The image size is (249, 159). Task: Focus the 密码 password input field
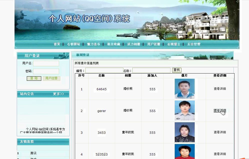pyautogui.click(x=46, y=71)
